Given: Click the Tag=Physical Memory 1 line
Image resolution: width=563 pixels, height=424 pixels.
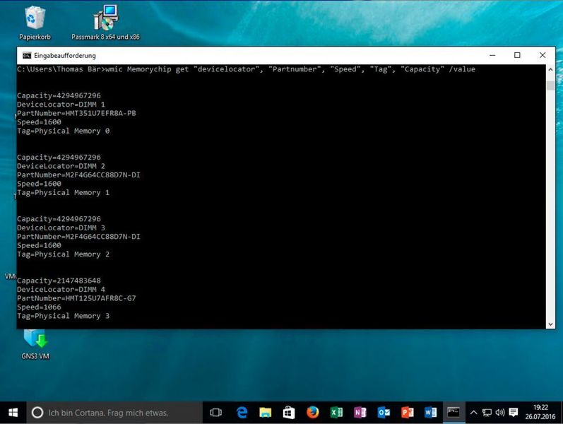Looking at the screenshot, I should 63,193.
